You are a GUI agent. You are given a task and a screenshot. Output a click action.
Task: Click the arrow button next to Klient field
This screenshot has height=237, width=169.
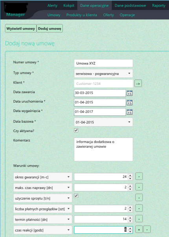138,83
